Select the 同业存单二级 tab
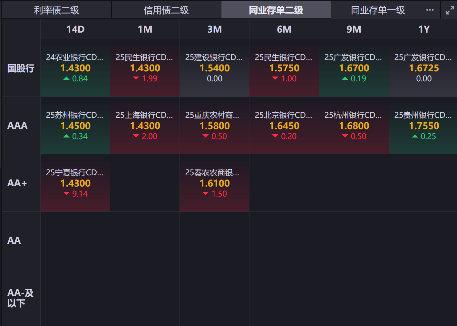Screen dimensions: 457x326 tap(276, 10)
